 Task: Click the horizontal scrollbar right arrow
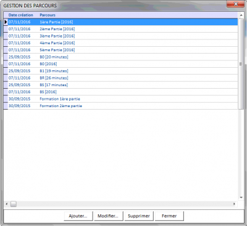tap(234, 204)
